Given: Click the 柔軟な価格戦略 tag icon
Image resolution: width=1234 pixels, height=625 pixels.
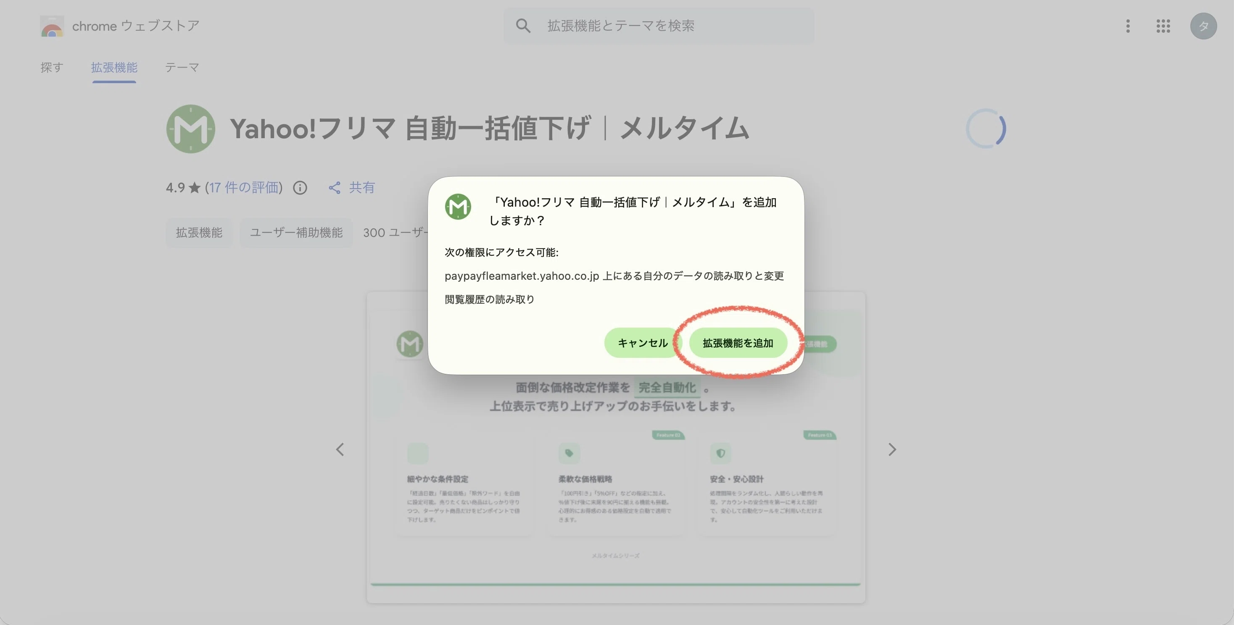Looking at the screenshot, I should pyautogui.click(x=569, y=453).
